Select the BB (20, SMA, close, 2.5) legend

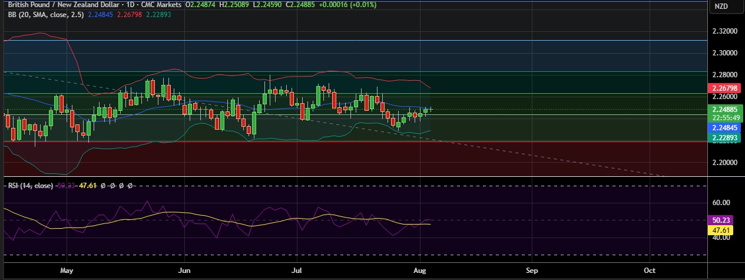tap(45, 14)
